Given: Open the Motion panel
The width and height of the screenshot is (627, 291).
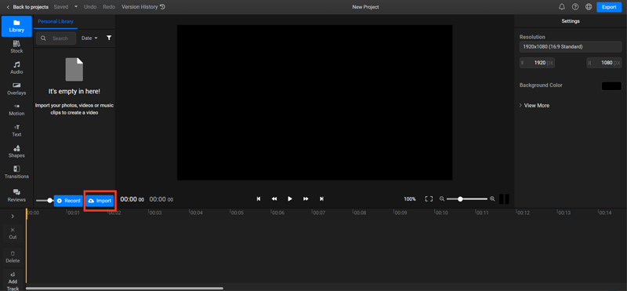Looking at the screenshot, I should tap(16, 109).
